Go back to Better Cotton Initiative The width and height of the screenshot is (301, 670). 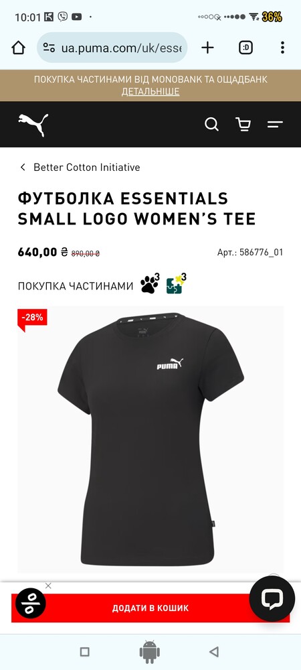[x=80, y=167]
